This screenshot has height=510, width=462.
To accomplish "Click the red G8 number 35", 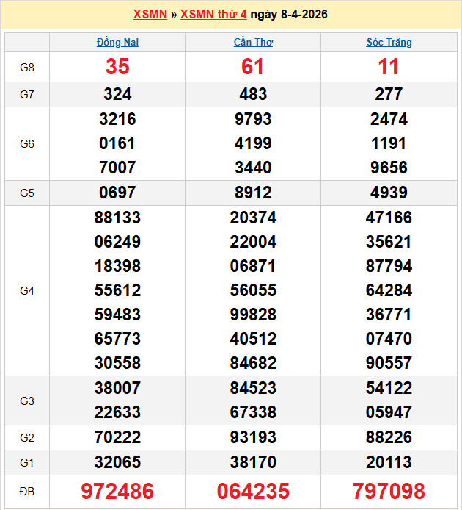I will pos(117,67).
